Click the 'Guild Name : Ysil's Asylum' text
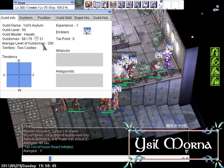 pos(23,25)
